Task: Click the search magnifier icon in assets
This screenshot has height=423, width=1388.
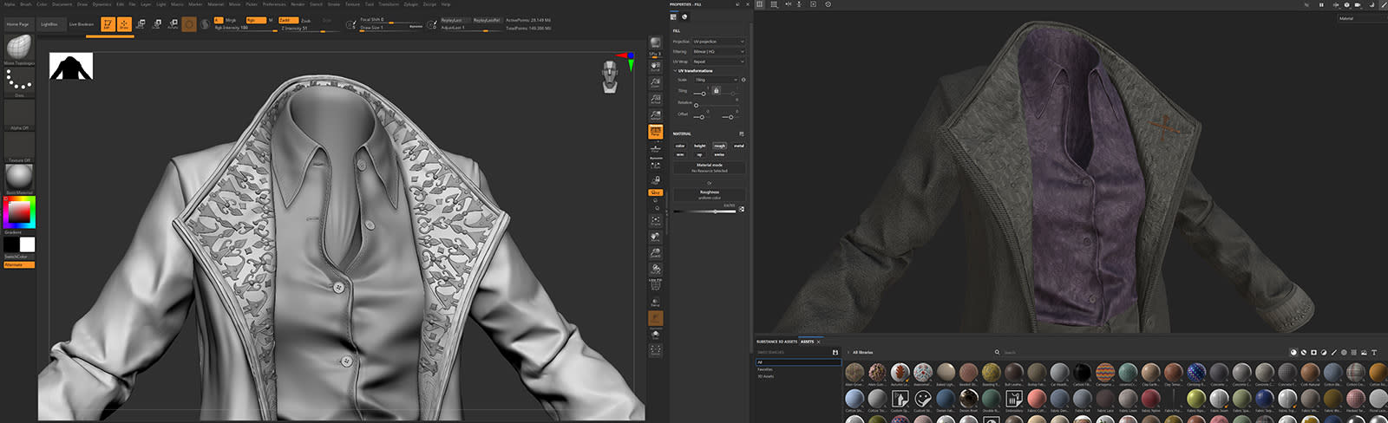Action: (998, 353)
